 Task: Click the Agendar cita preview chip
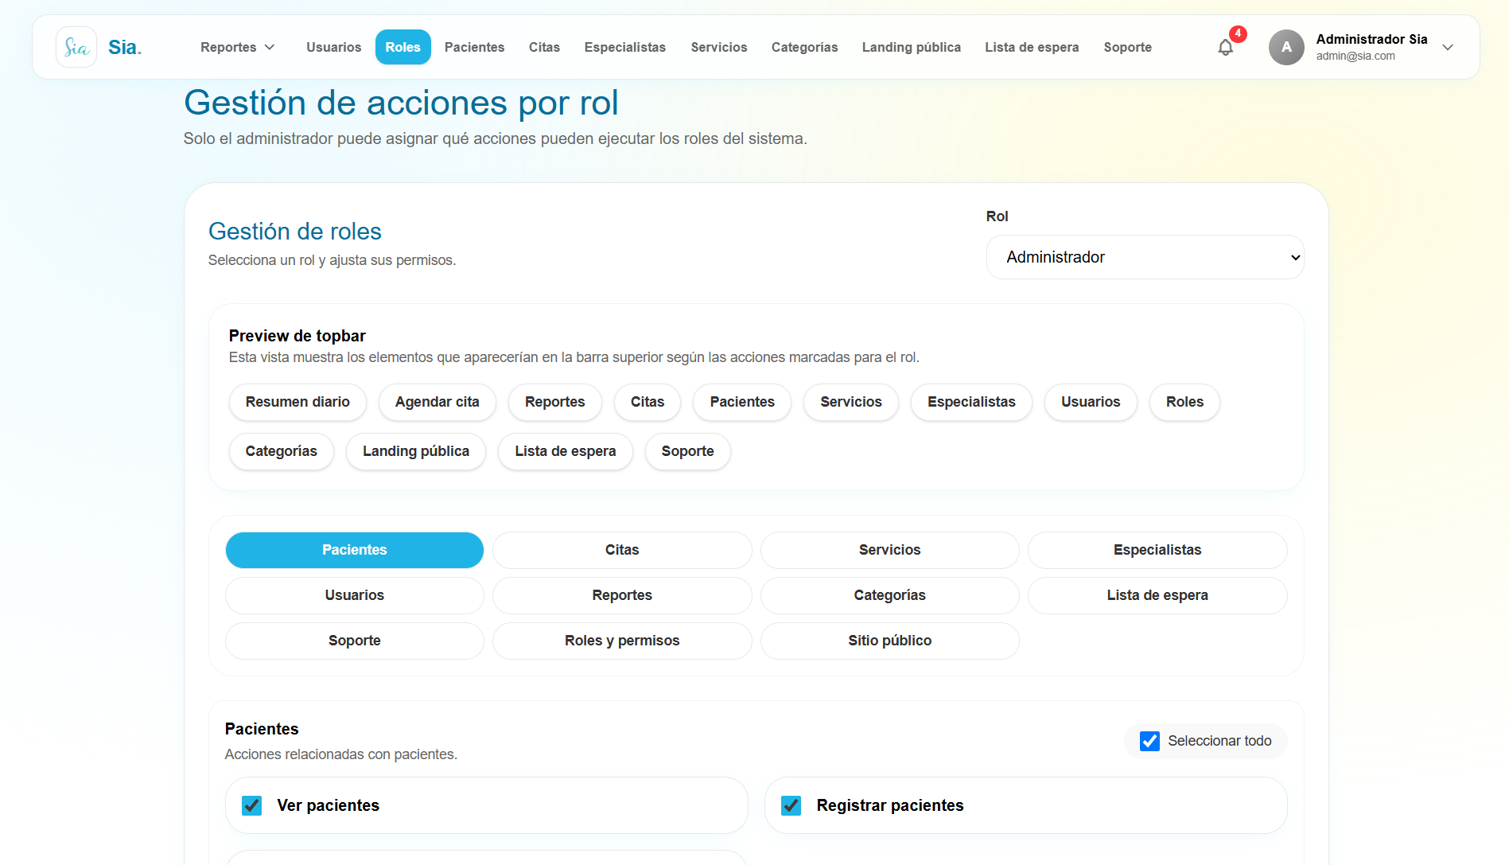point(438,402)
